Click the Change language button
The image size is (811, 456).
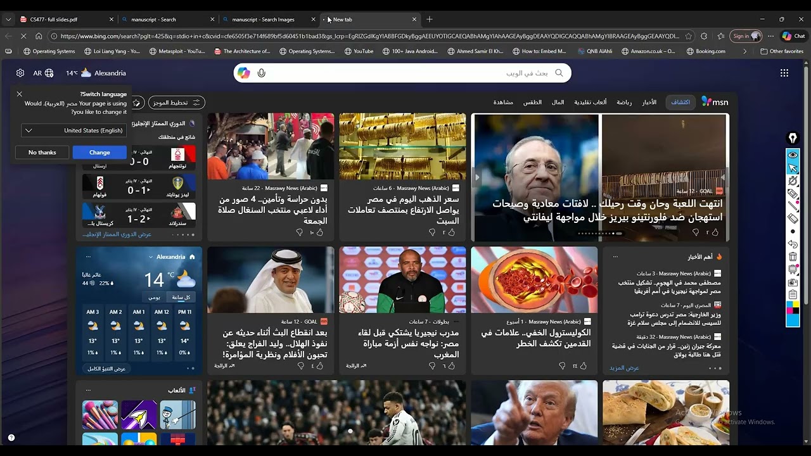pyautogui.click(x=99, y=152)
